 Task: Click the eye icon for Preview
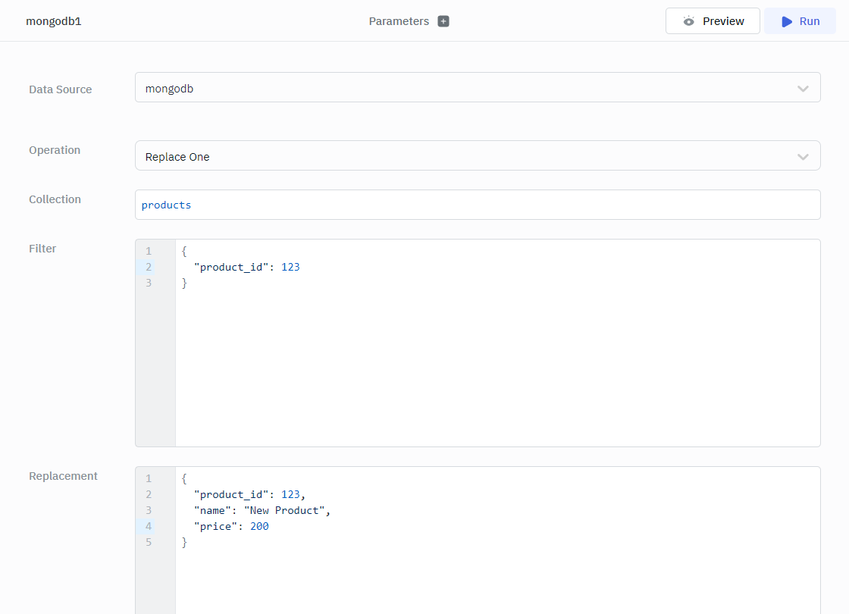tap(688, 21)
